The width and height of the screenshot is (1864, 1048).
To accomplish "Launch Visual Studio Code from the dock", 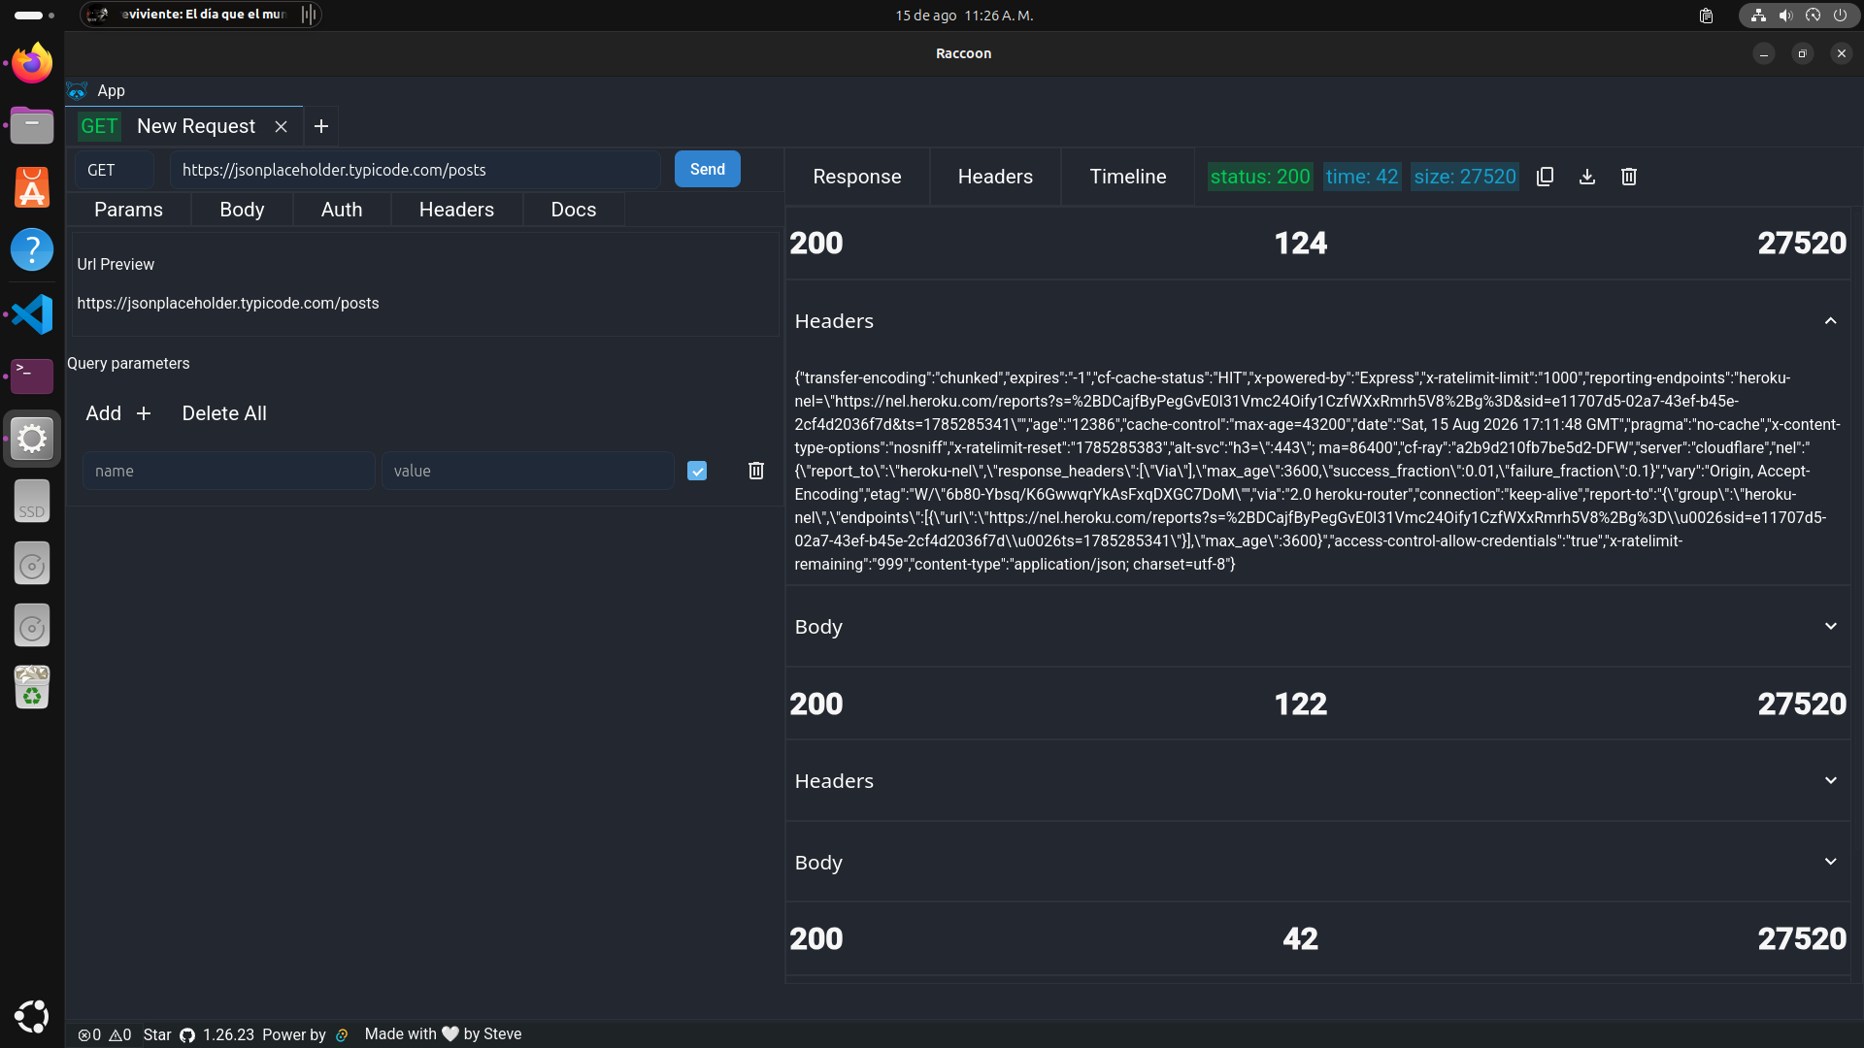I will point(32,313).
